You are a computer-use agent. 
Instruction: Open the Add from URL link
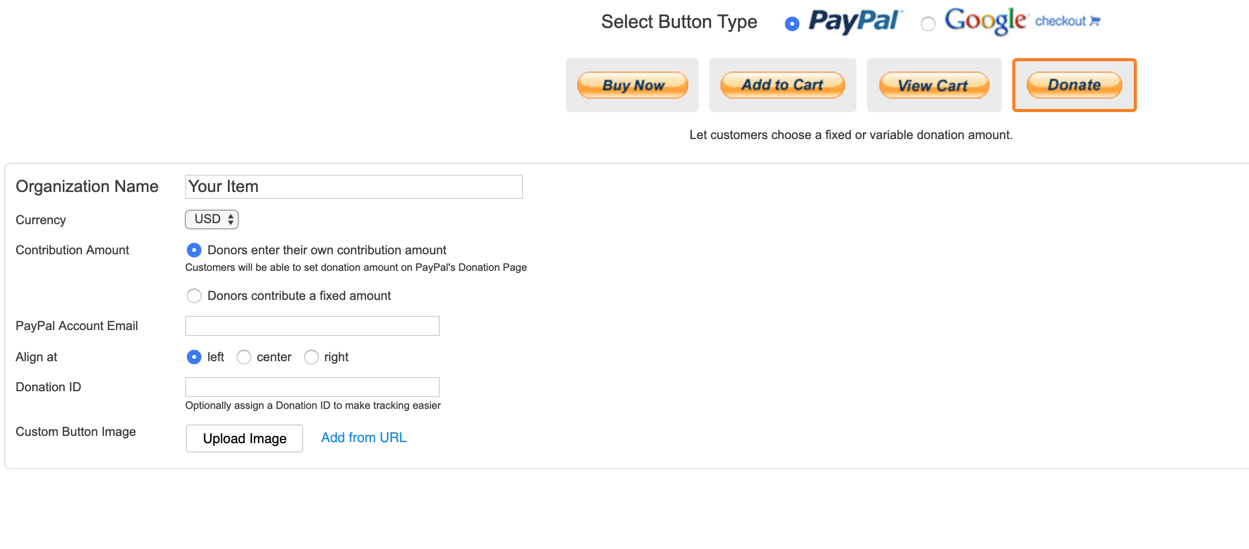[363, 437]
